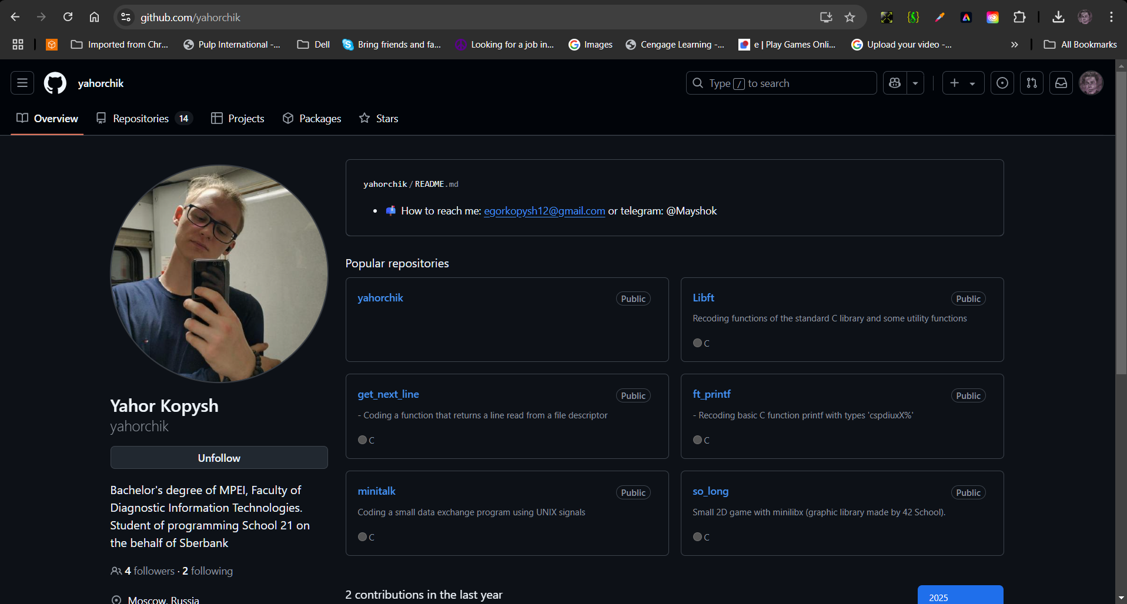Click the issues circle-dot icon

click(x=1002, y=83)
